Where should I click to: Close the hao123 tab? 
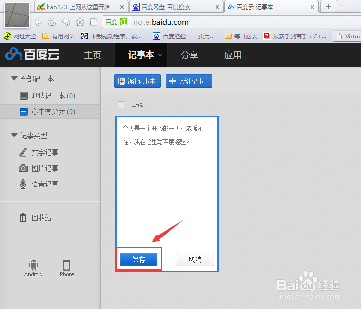tap(122, 7)
